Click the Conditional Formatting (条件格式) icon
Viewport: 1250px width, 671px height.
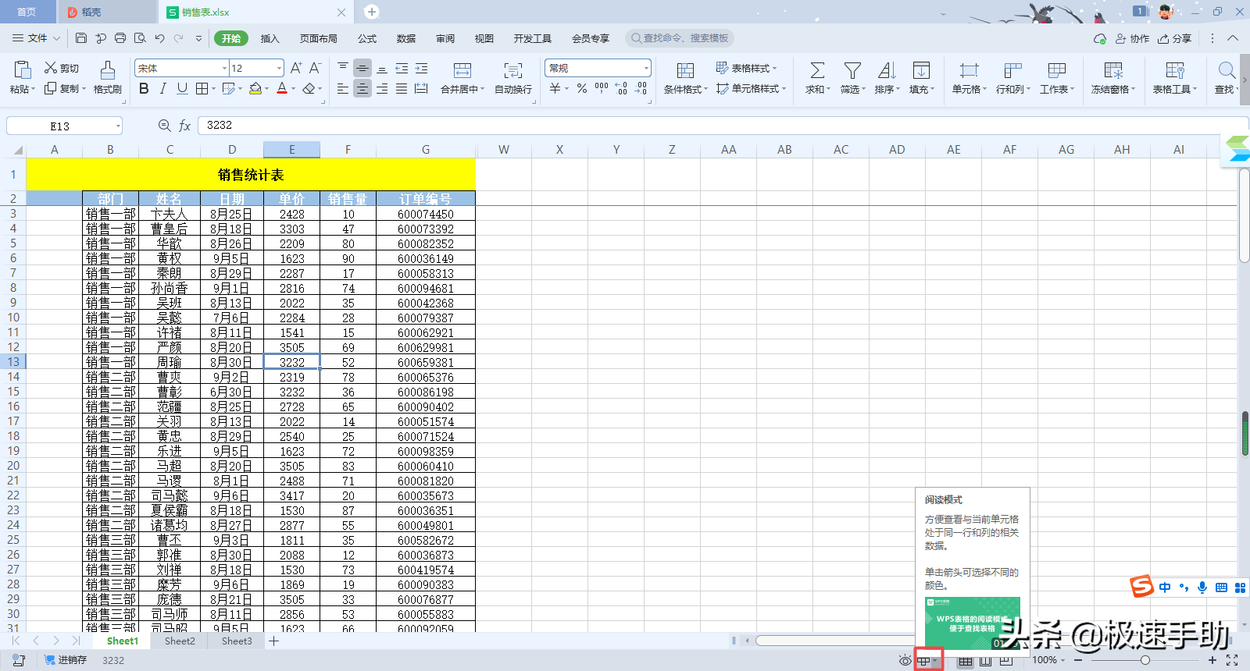click(685, 71)
